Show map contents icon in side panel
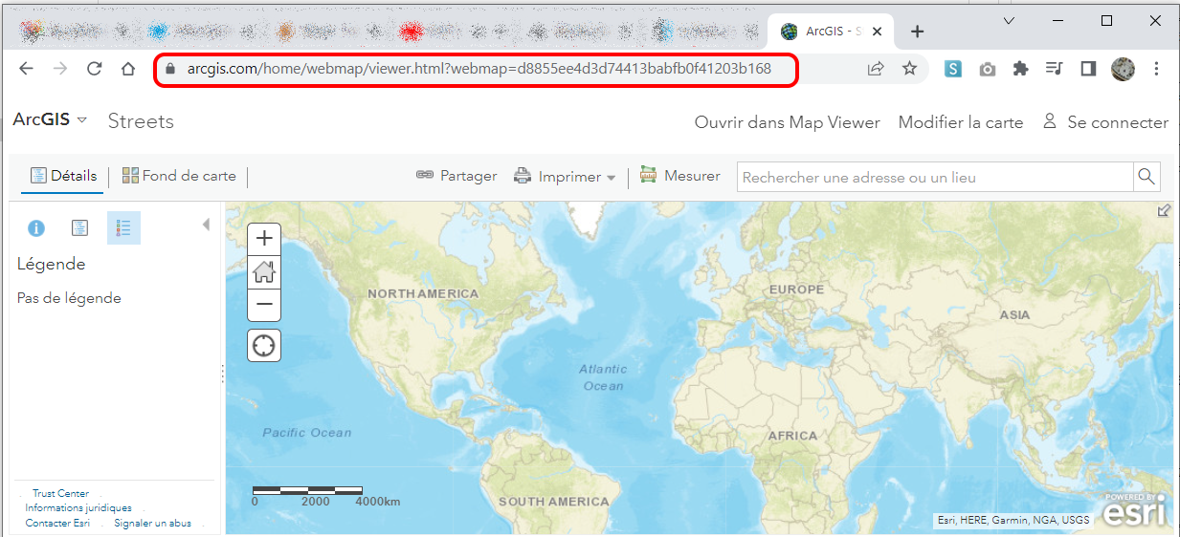1180x537 pixels. (80, 228)
